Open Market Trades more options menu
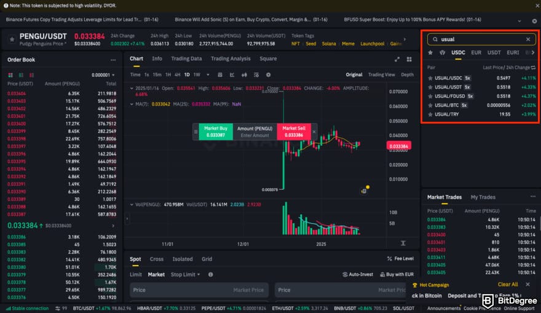The width and height of the screenshot is (541, 313). (x=533, y=196)
